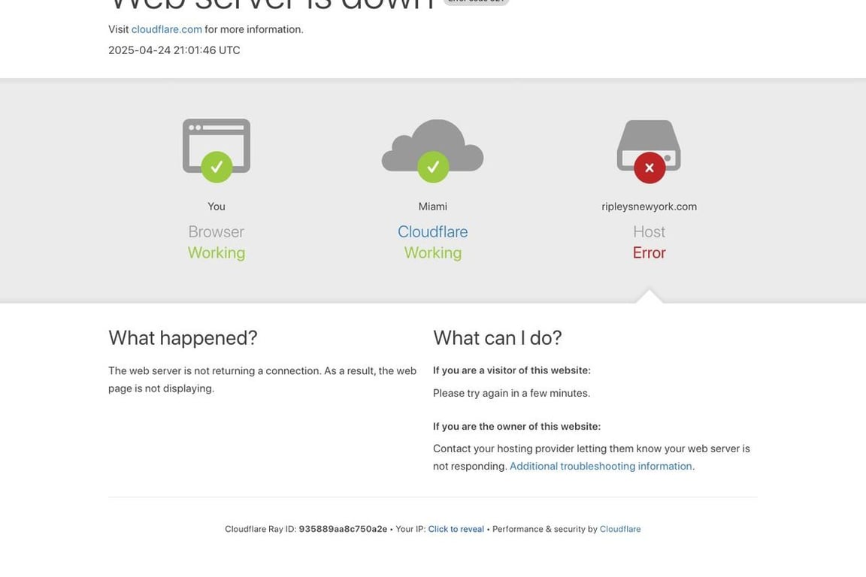Click the 'What happened?' heading

click(x=183, y=337)
